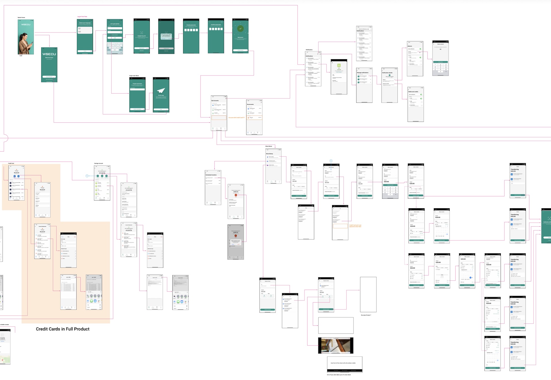
Task: Click the Face ID icon on Enable Face ID screen
Action: click(141, 33)
